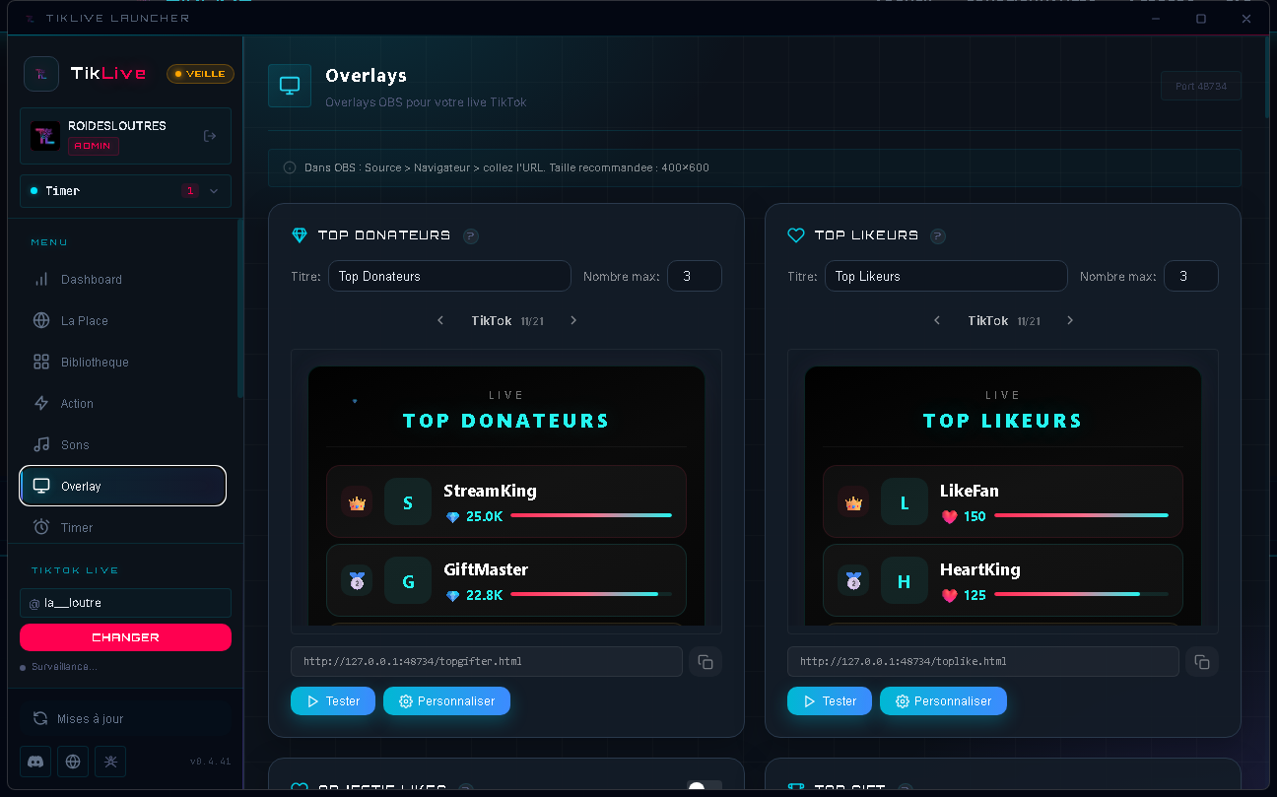Toggle the Objectif Likes overlay switch
The height and width of the screenshot is (797, 1277).
click(705, 788)
